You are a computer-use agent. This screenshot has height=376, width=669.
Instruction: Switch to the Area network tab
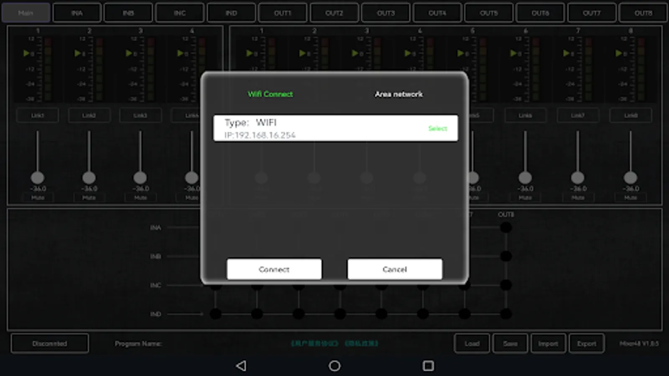tap(398, 94)
